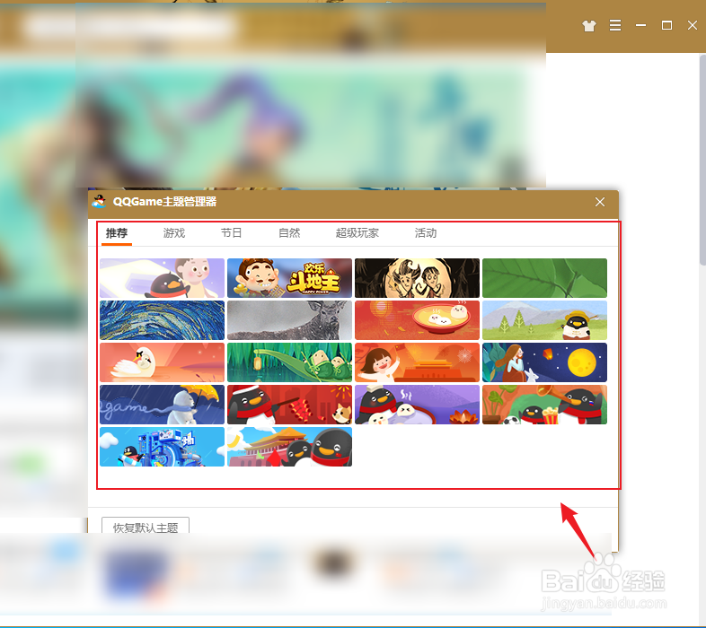The width and height of the screenshot is (706, 628).
Task: Select the blue starry swirl theme
Action: tap(162, 320)
